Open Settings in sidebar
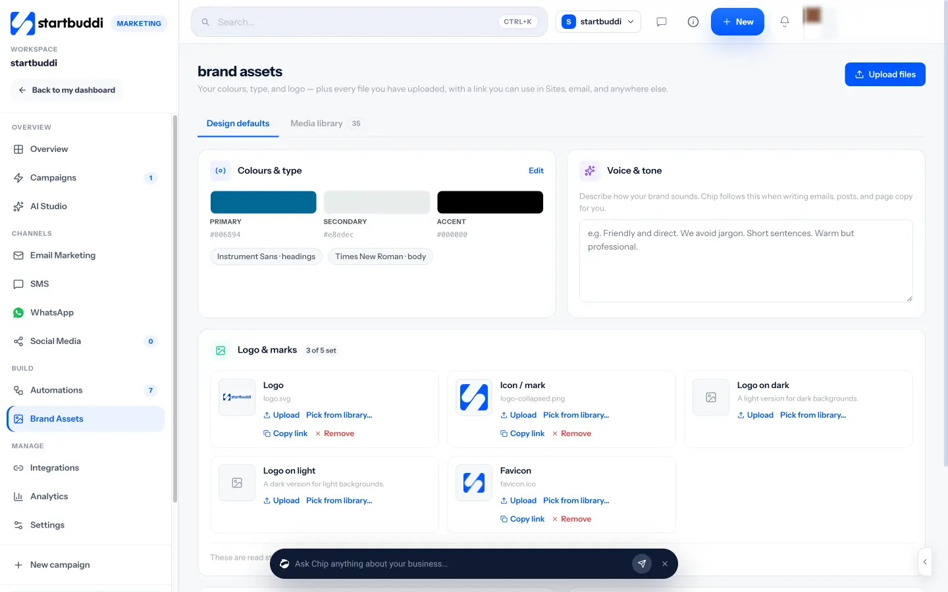The height and width of the screenshot is (592, 948). tap(86, 525)
